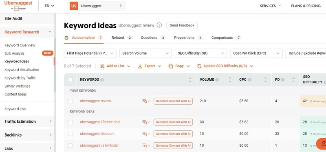Open search icon for ubersuggest vs kwfinder row

(146, 145)
